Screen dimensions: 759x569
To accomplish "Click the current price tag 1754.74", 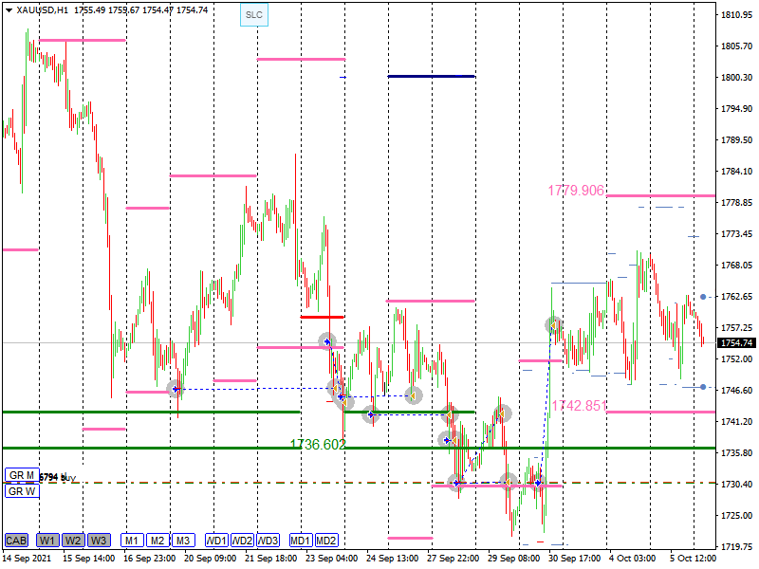I will tap(736, 343).
